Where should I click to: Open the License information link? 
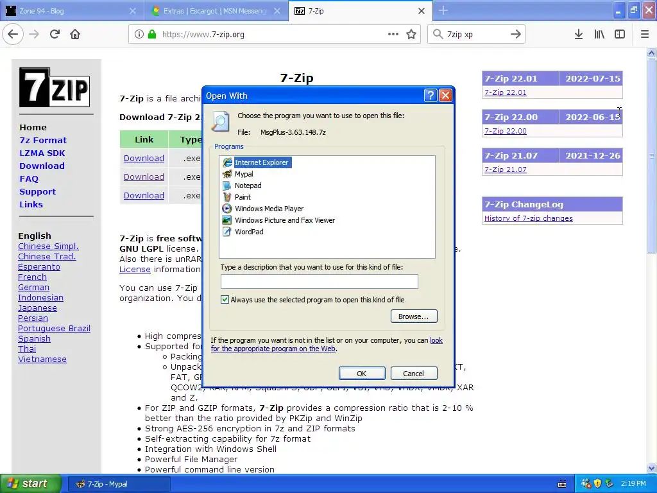coord(135,269)
